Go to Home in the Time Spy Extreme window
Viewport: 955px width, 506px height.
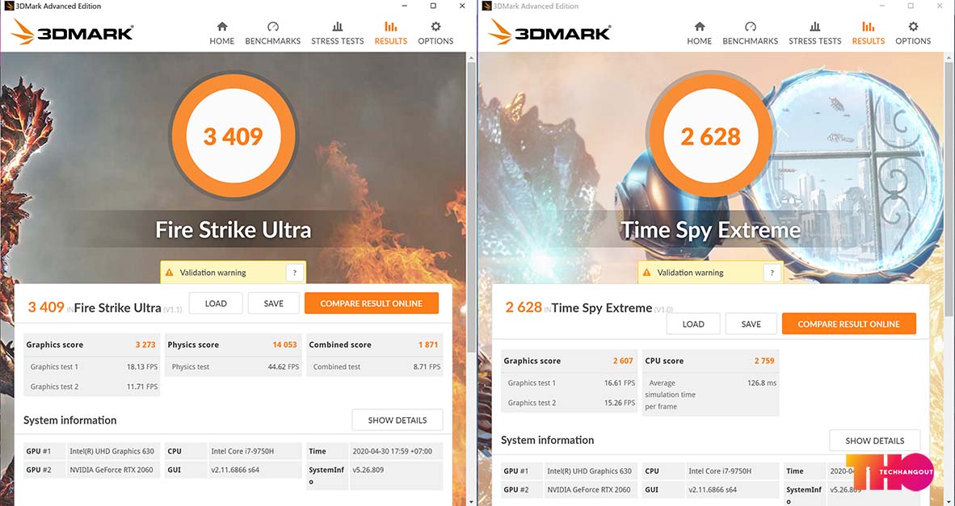(x=699, y=33)
